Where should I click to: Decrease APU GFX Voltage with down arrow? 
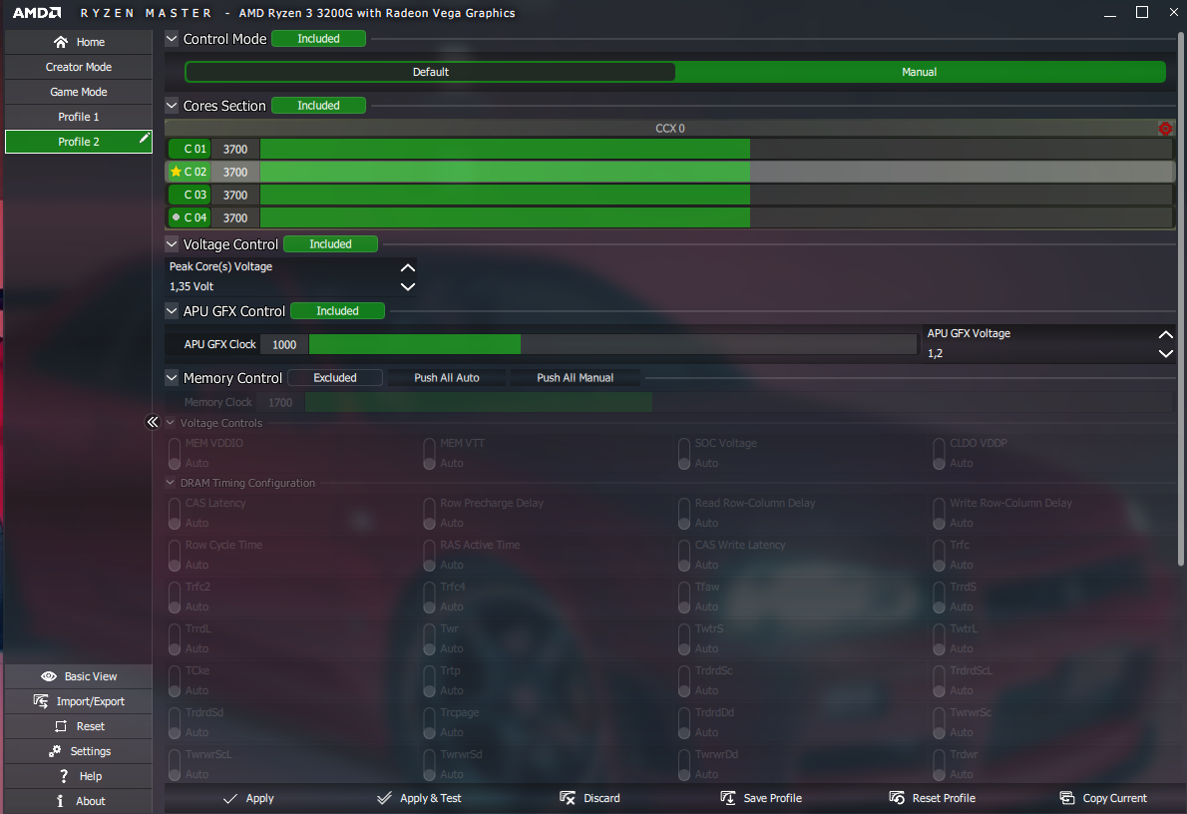[x=1165, y=353]
